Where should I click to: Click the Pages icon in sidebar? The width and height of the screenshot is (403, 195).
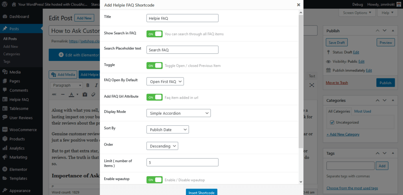(5, 81)
